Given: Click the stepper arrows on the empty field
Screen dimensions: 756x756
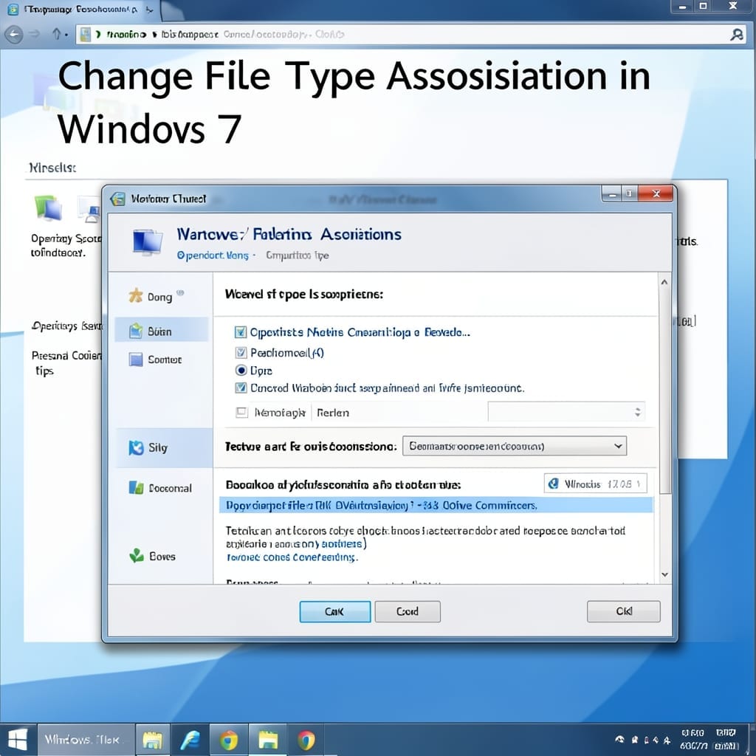Looking at the screenshot, I should [x=637, y=412].
